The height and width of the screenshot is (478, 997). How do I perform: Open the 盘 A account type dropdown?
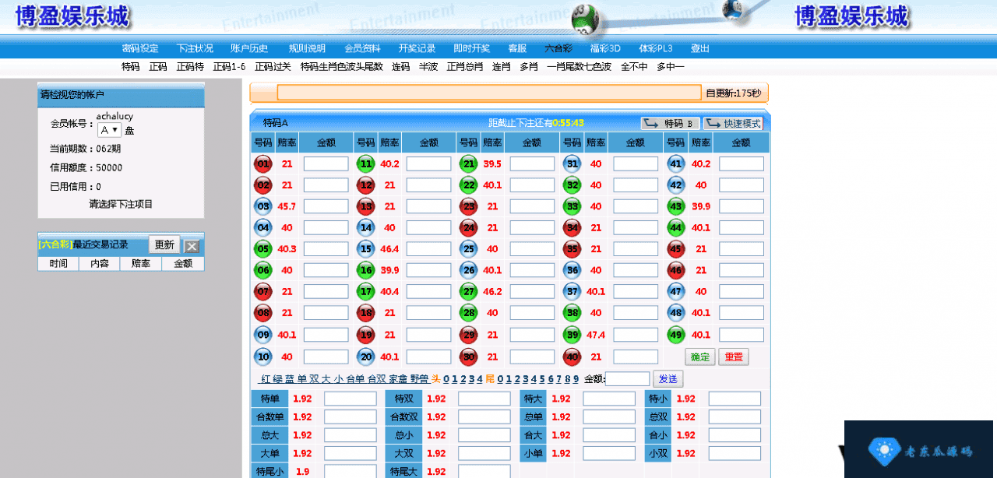(x=109, y=130)
